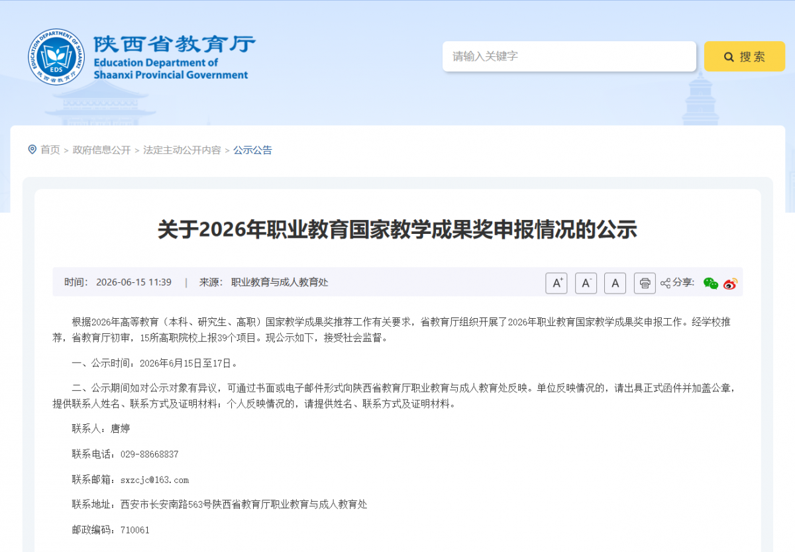Click the email address sxzcjc@163.com

[x=154, y=480]
